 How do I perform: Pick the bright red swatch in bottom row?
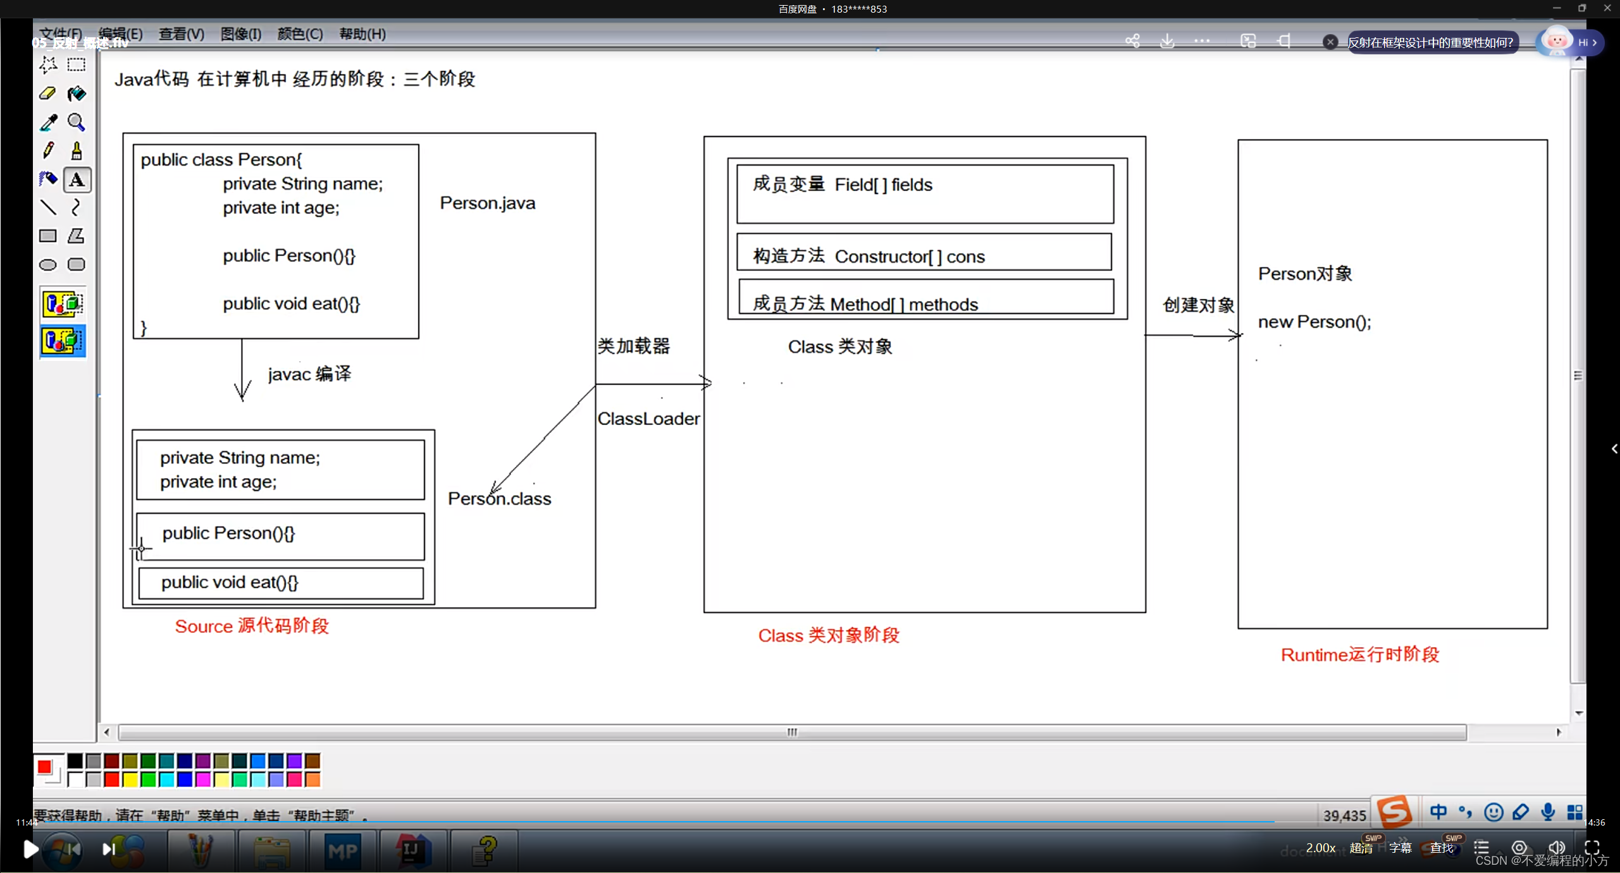(112, 779)
